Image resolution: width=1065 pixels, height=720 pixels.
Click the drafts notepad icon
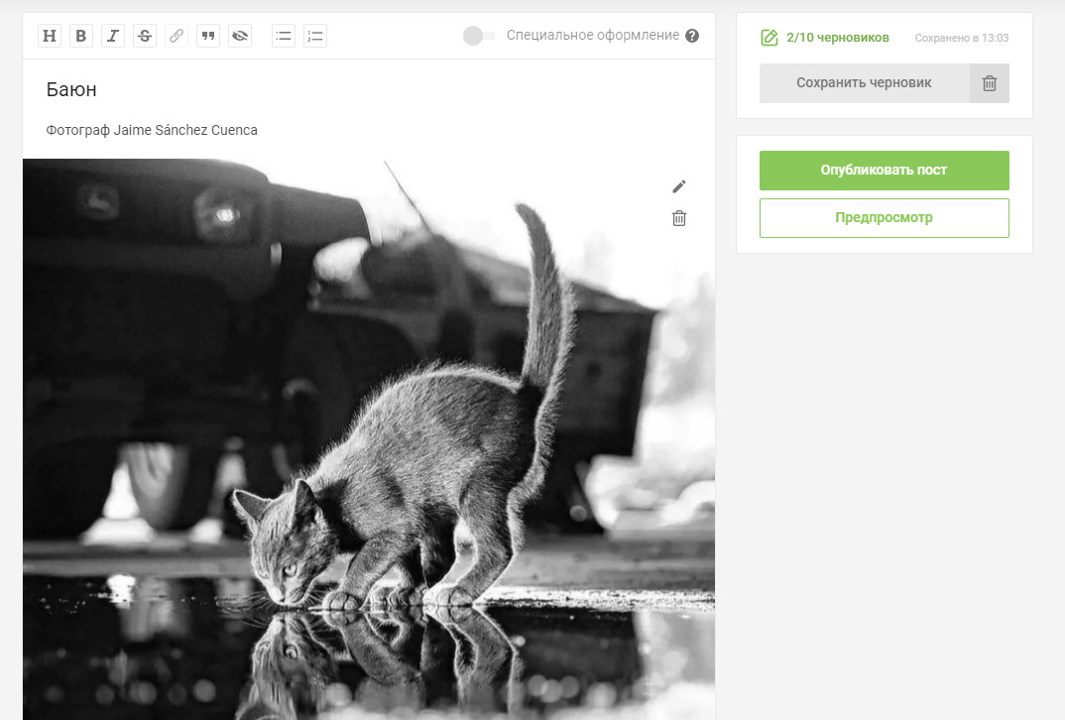769,38
